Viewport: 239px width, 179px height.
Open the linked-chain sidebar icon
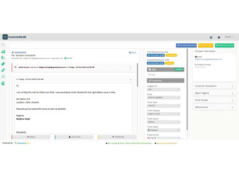[3, 70]
